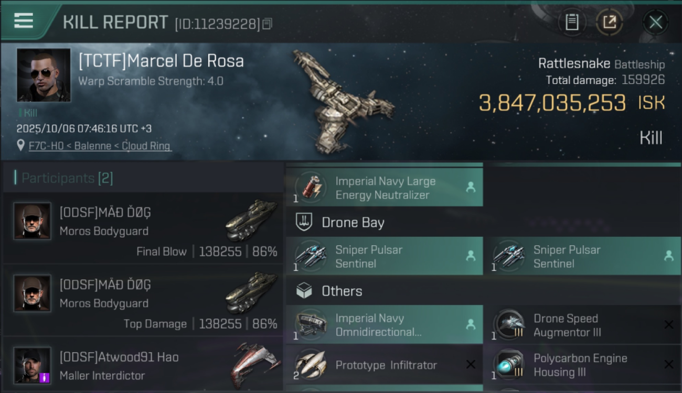Viewport: 682px width, 393px height.
Task: Open F7C-H0 location link
Action: (x=100, y=146)
